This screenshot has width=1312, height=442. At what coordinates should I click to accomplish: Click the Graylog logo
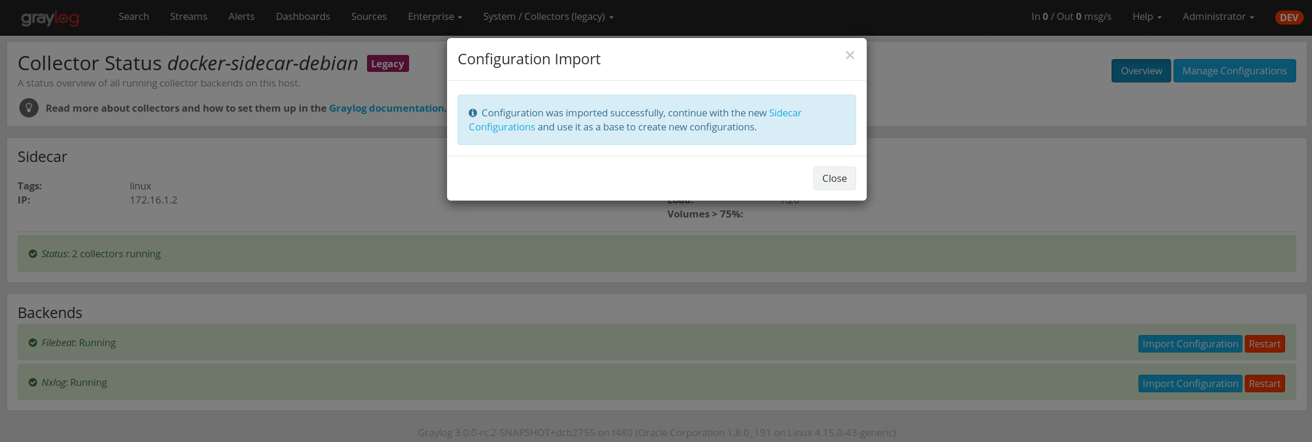click(50, 18)
